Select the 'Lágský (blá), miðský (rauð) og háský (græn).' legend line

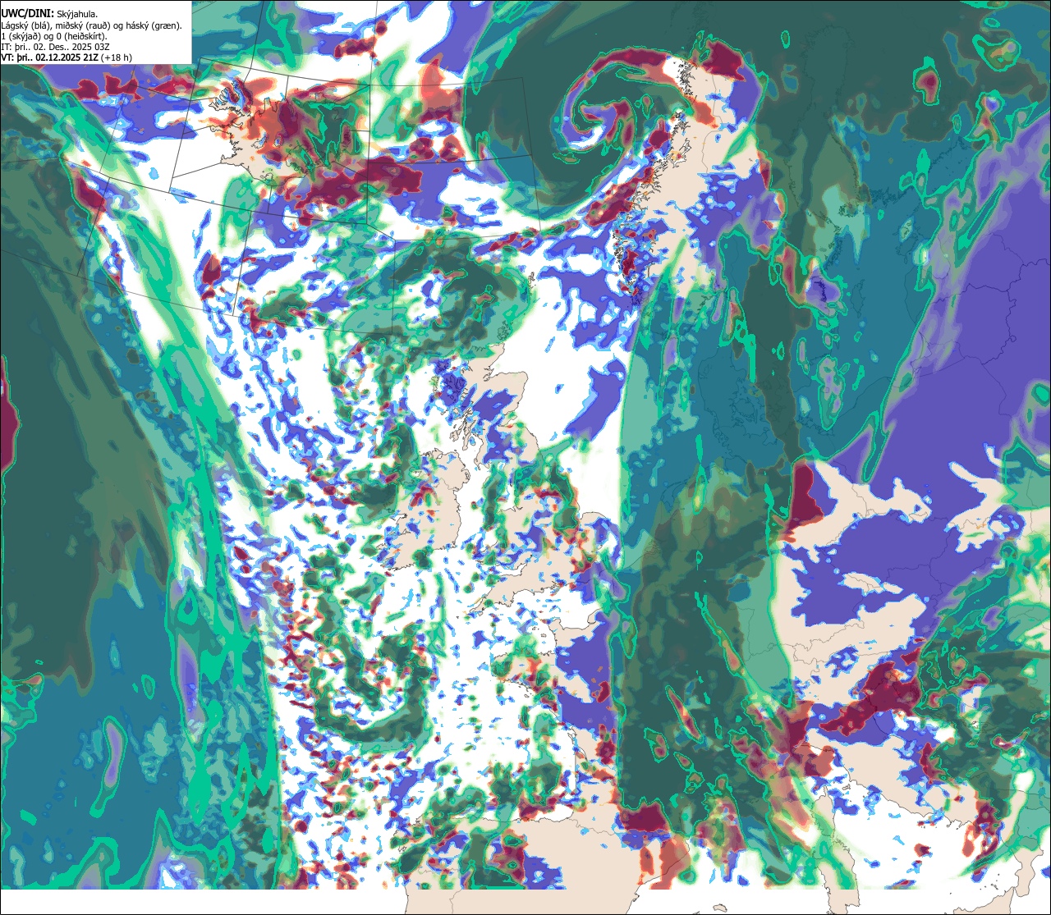92,25
